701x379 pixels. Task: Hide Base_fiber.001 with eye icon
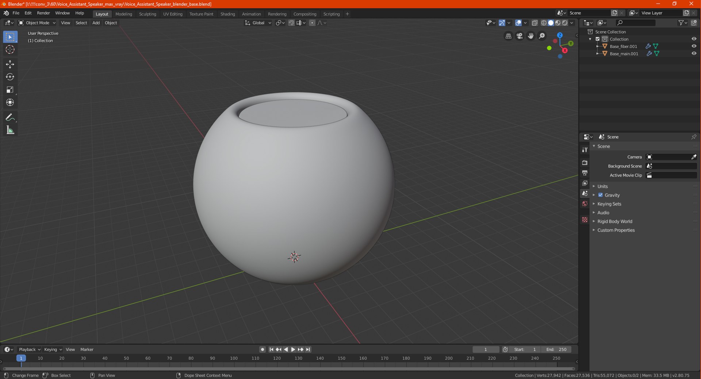click(694, 46)
